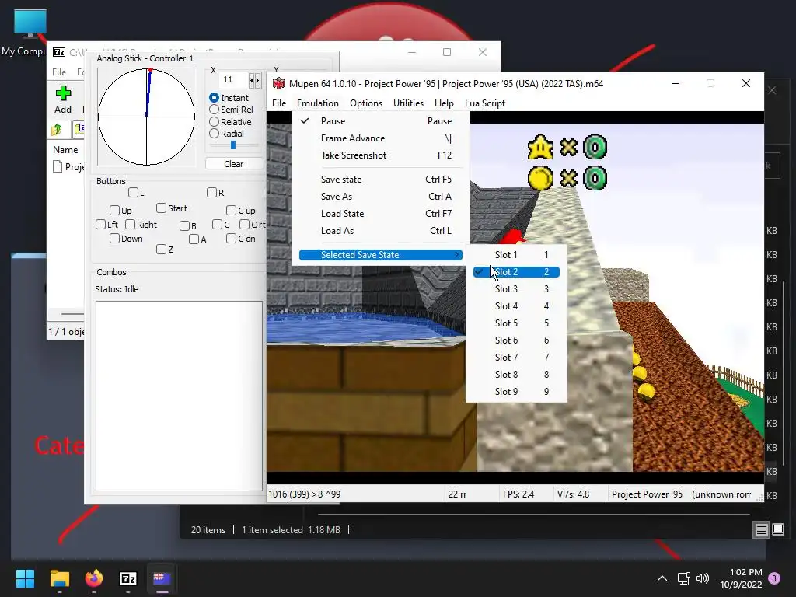The image size is (796, 597).
Task: Show hidden tray icons chevron
Action: tap(662, 578)
